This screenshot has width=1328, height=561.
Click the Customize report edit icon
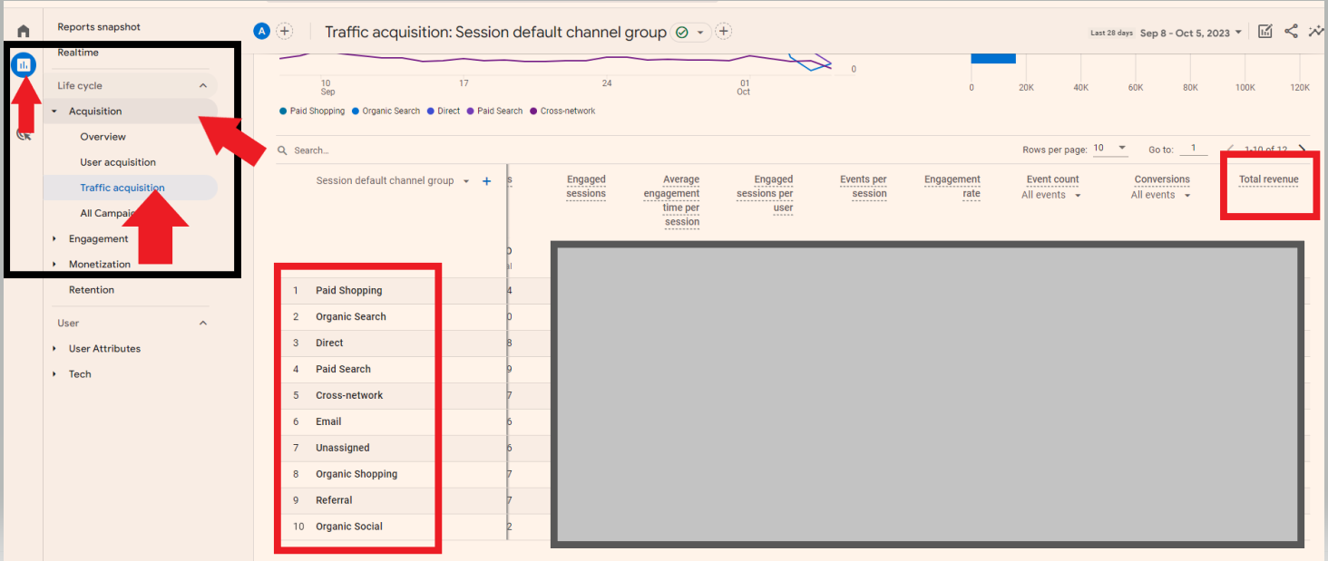[1265, 32]
